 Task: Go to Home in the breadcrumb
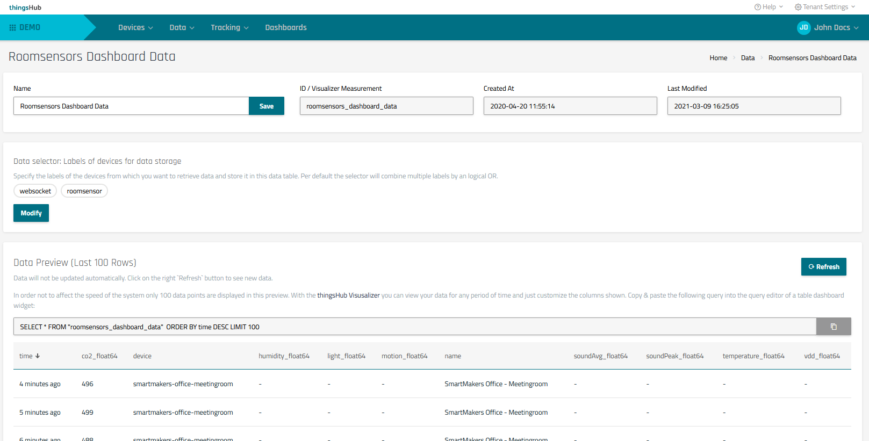point(718,58)
